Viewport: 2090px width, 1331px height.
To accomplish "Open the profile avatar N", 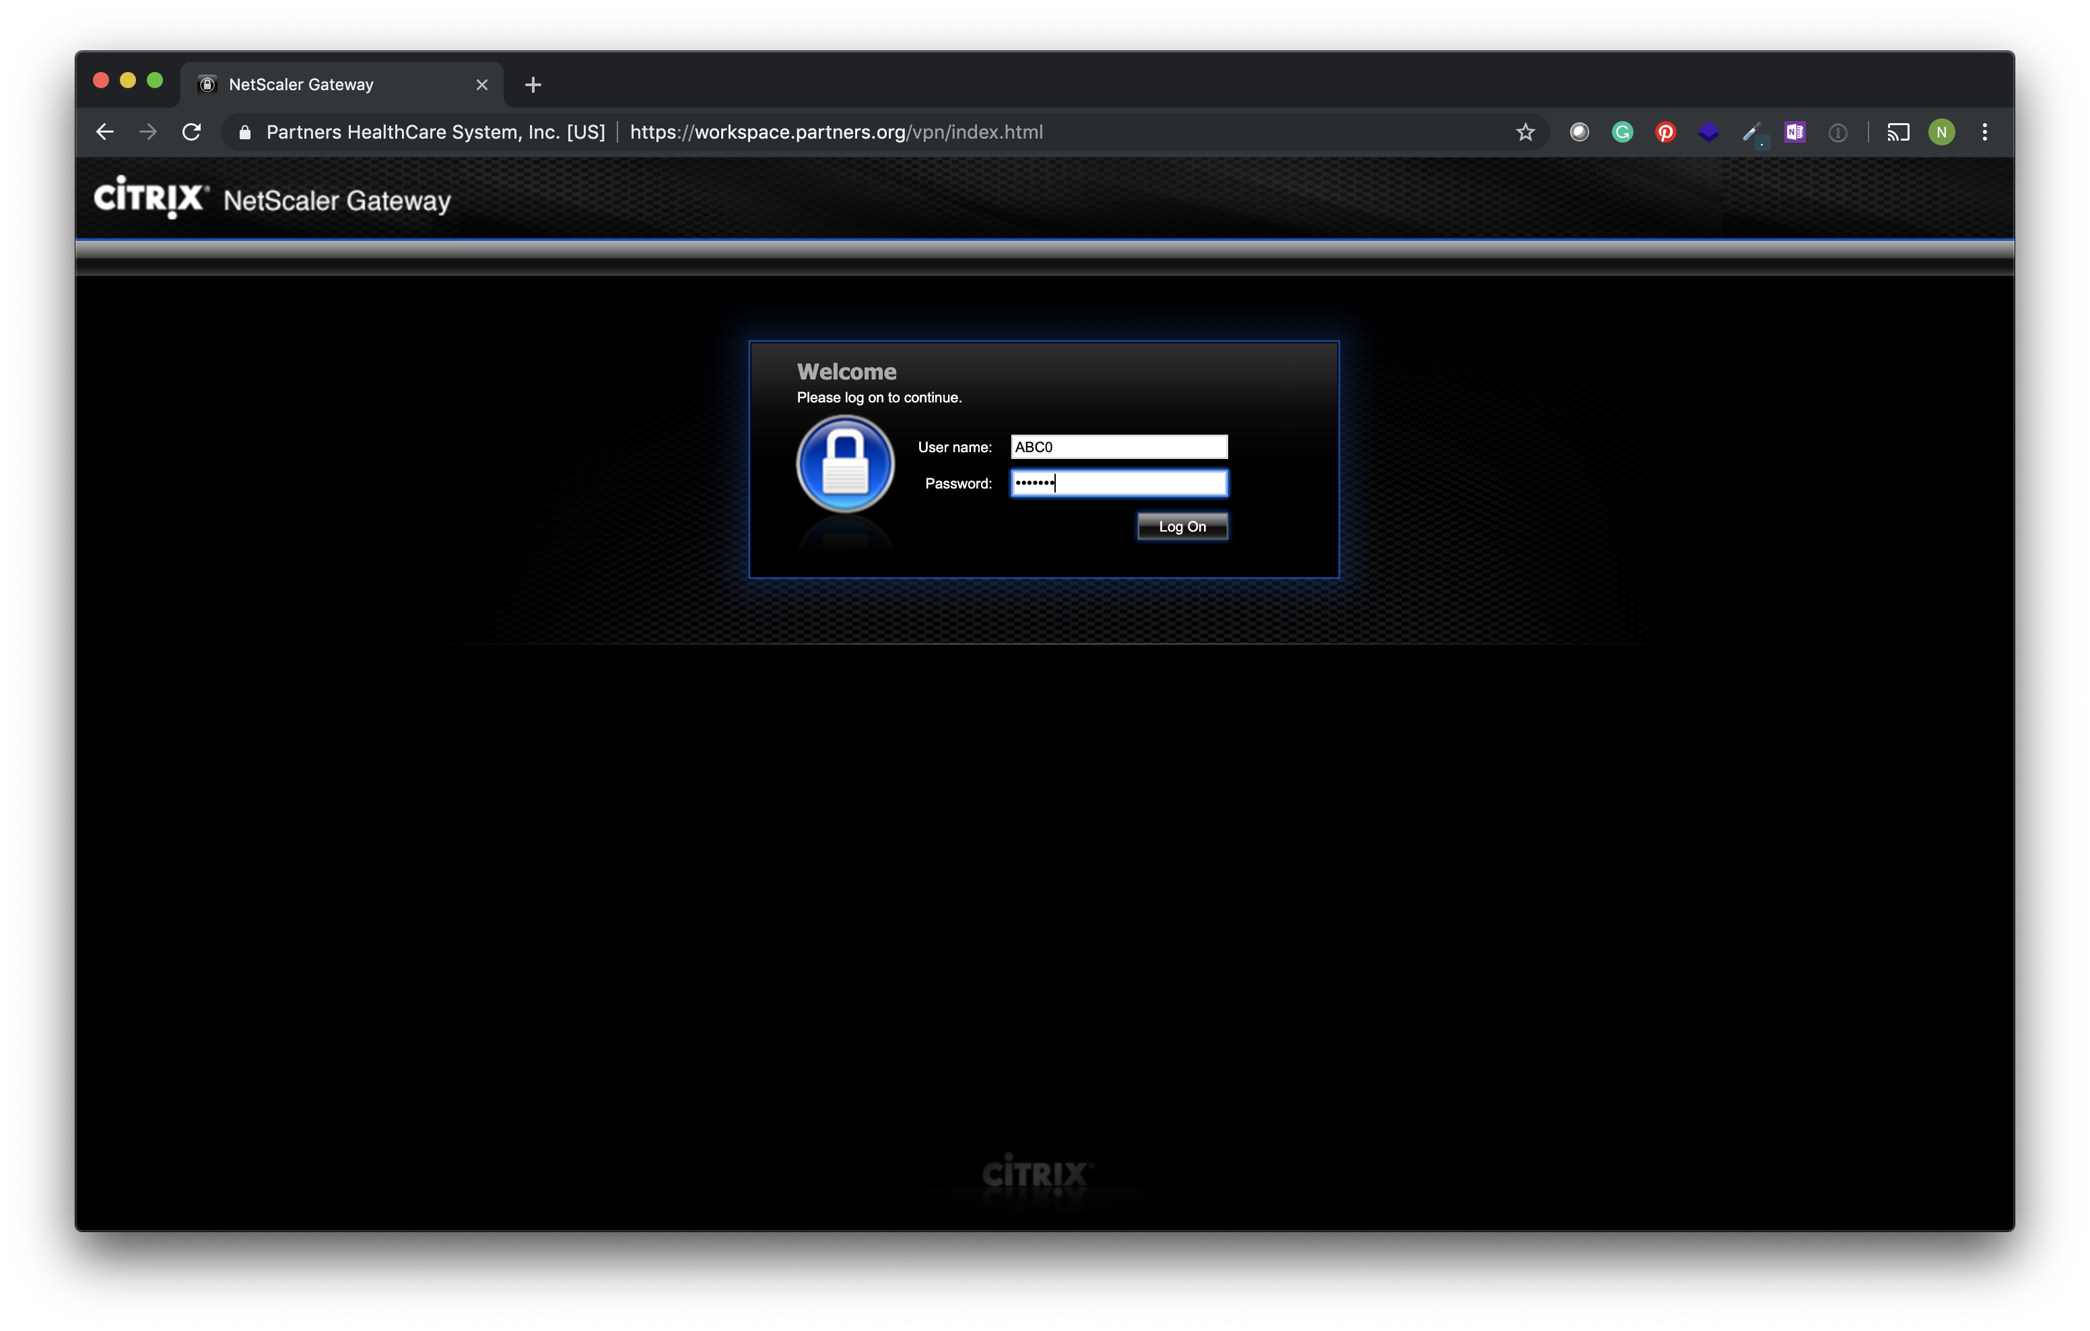I will pyautogui.click(x=1942, y=132).
